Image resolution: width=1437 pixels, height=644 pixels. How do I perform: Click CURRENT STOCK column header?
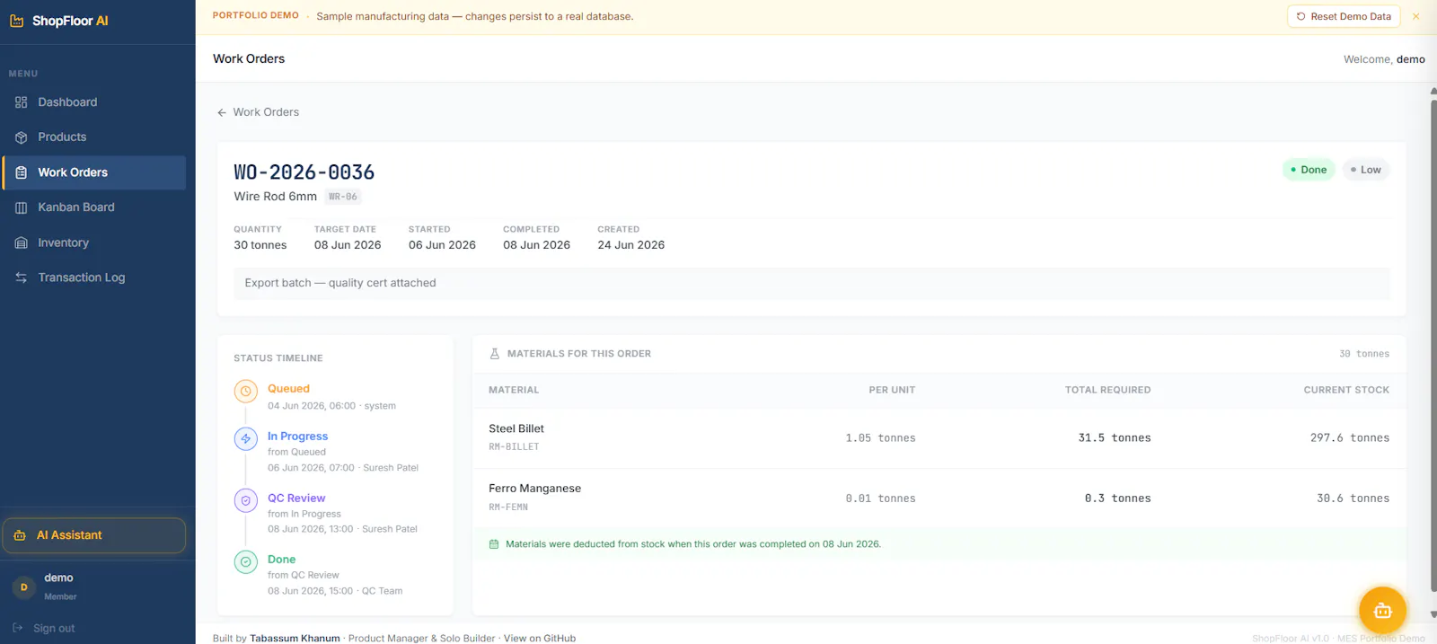click(x=1346, y=391)
